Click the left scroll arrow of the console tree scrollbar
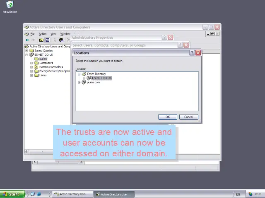This screenshot has width=265, height=198. click(26, 151)
